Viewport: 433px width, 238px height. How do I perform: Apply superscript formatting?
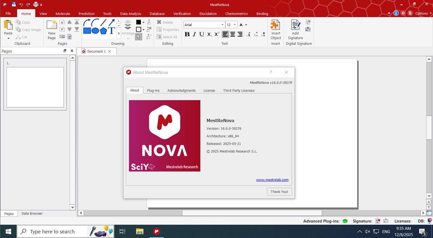click(x=217, y=34)
